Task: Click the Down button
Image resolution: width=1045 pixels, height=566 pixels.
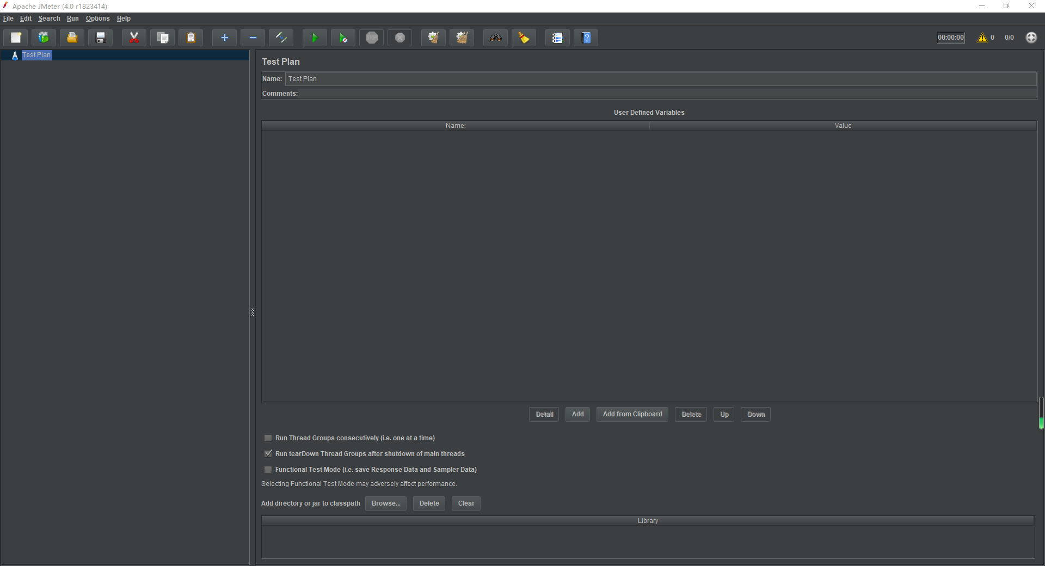Action: (x=756, y=415)
